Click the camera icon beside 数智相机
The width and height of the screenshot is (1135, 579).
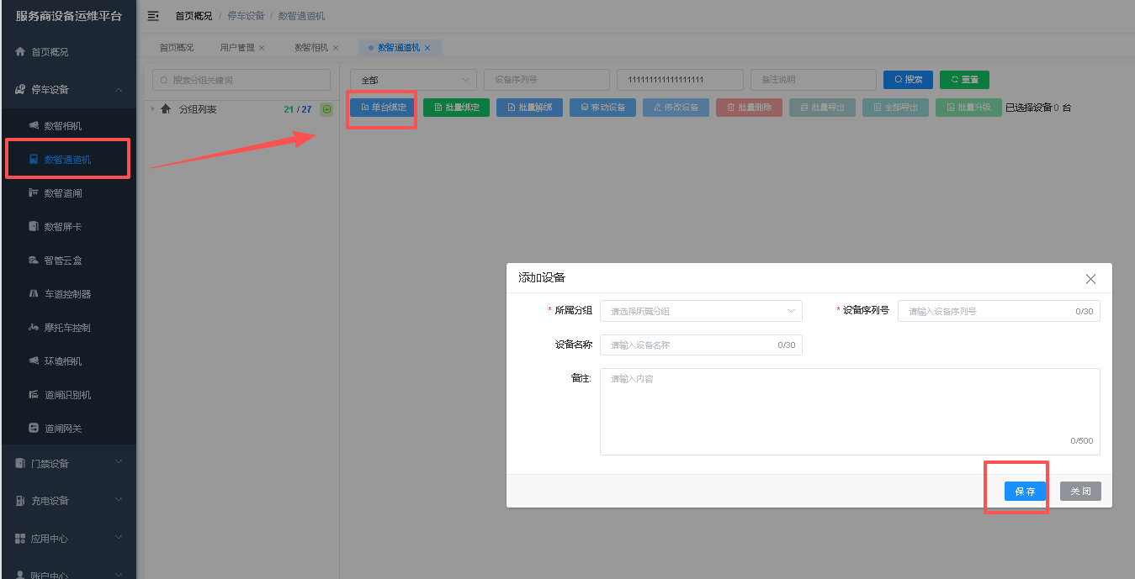(x=34, y=126)
